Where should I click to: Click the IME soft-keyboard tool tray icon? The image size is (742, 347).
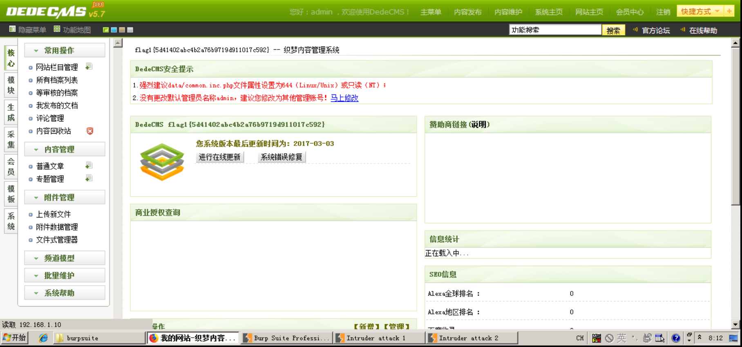647,338
